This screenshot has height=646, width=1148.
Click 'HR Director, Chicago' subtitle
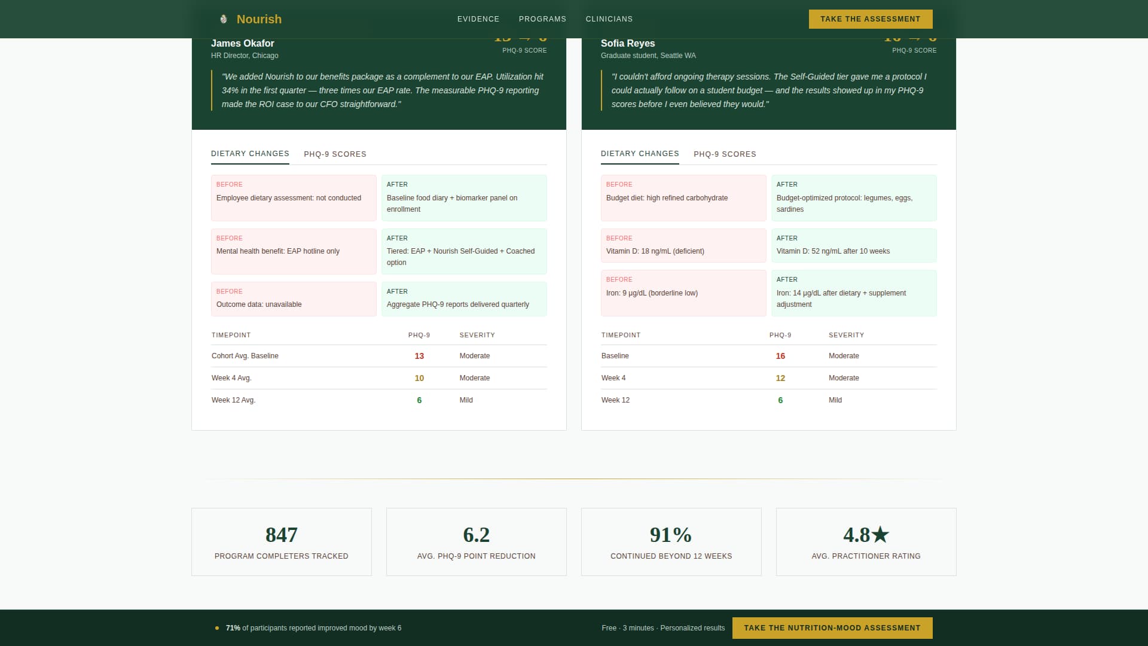click(x=245, y=56)
